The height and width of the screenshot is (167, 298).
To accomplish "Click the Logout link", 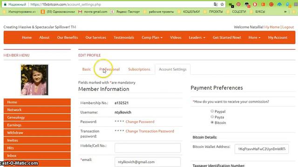I will tap(288, 27).
